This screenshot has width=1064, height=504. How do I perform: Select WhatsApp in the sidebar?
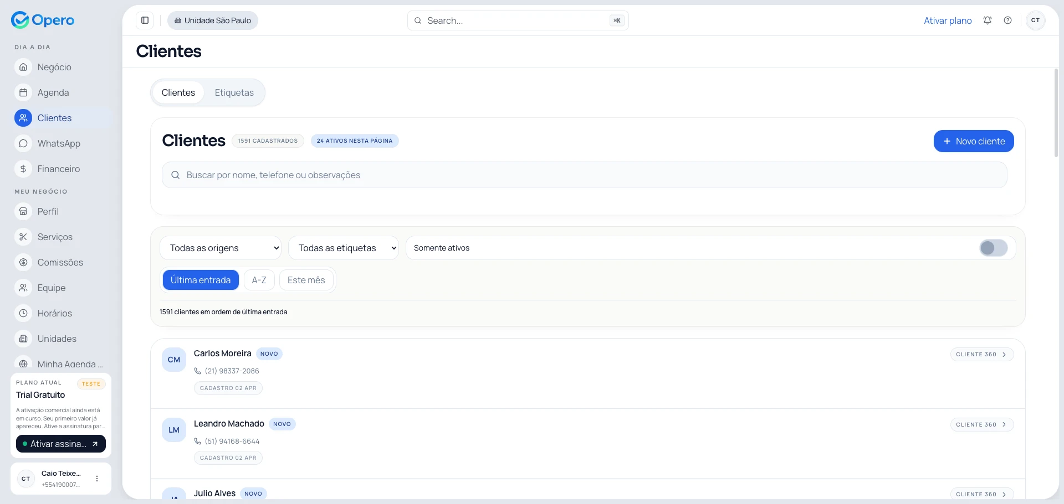click(x=59, y=143)
